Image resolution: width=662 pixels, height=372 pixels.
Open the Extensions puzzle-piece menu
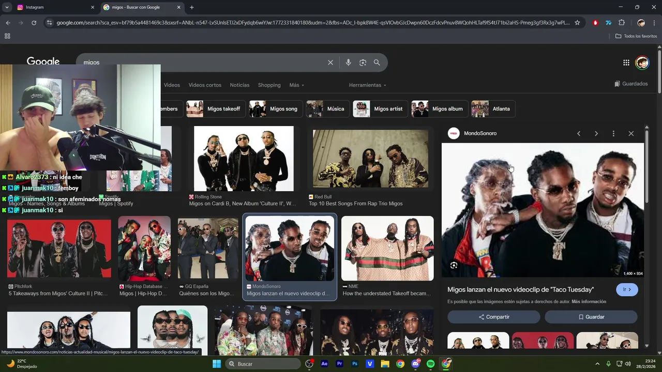(622, 23)
